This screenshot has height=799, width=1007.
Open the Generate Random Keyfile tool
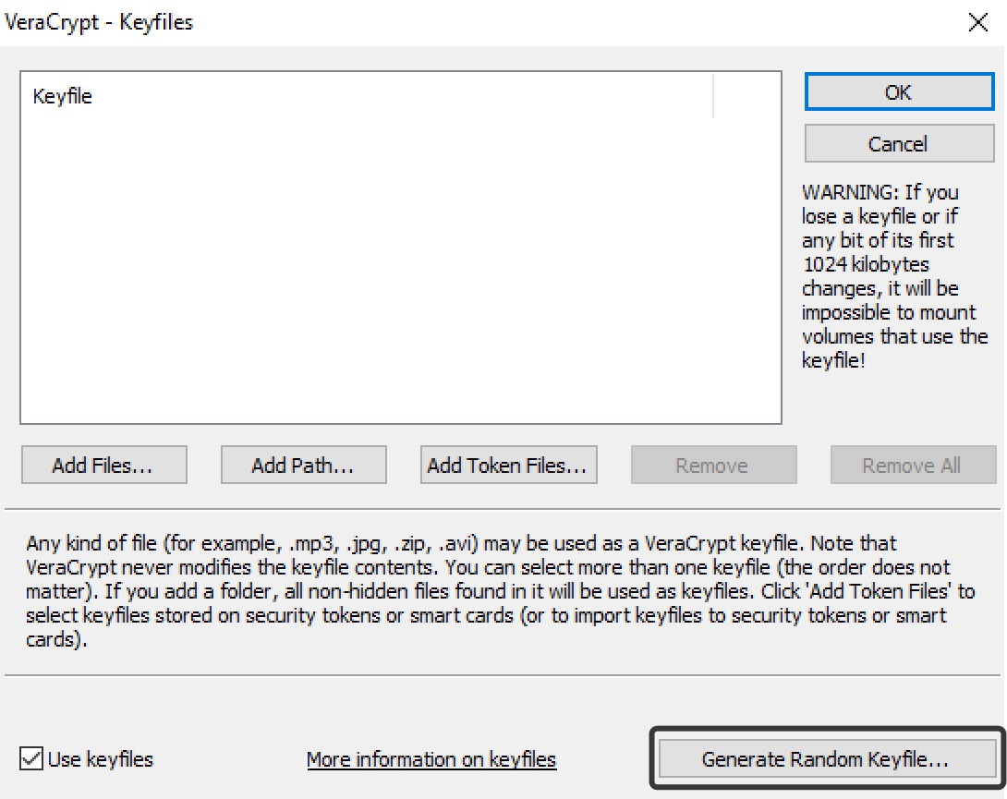pos(826,760)
